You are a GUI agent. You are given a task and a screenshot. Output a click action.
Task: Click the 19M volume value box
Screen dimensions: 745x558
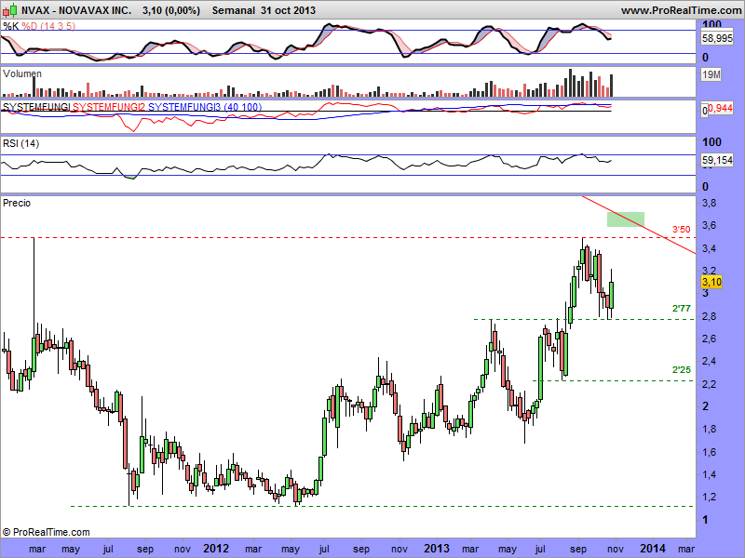pyautogui.click(x=711, y=74)
